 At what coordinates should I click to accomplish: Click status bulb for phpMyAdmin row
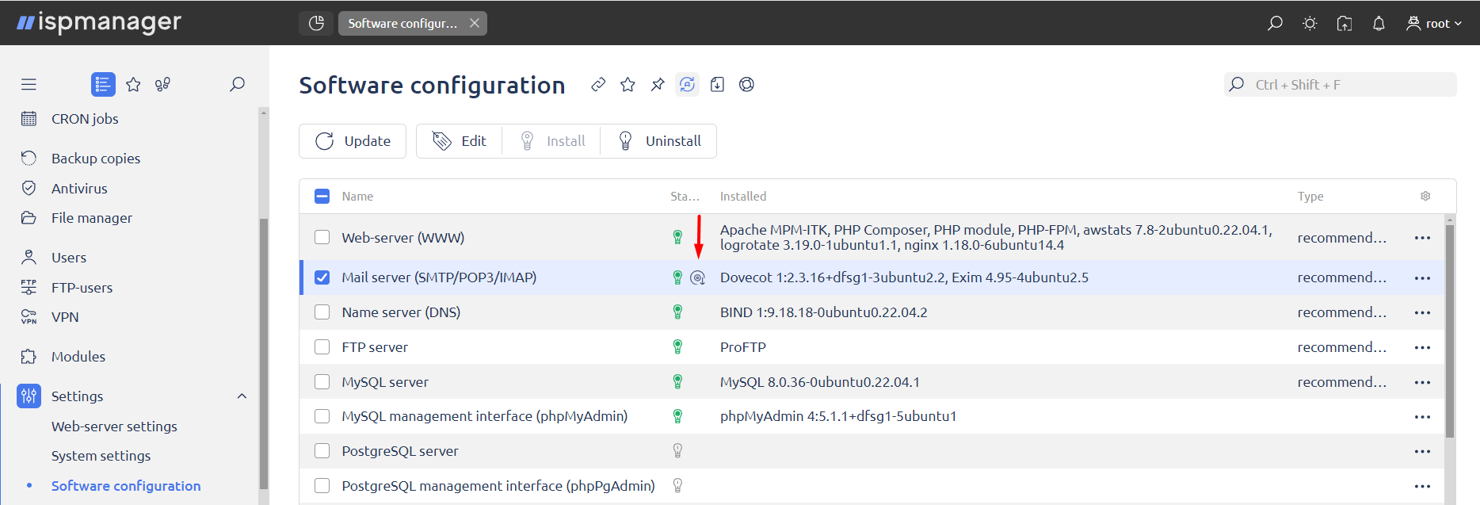coord(677,416)
